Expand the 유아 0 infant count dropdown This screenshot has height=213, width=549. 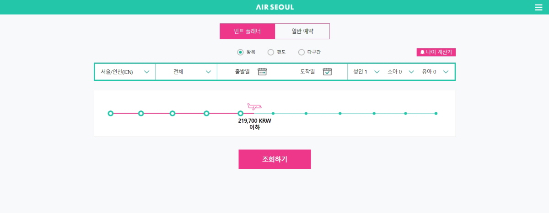pyautogui.click(x=435, y=72)
